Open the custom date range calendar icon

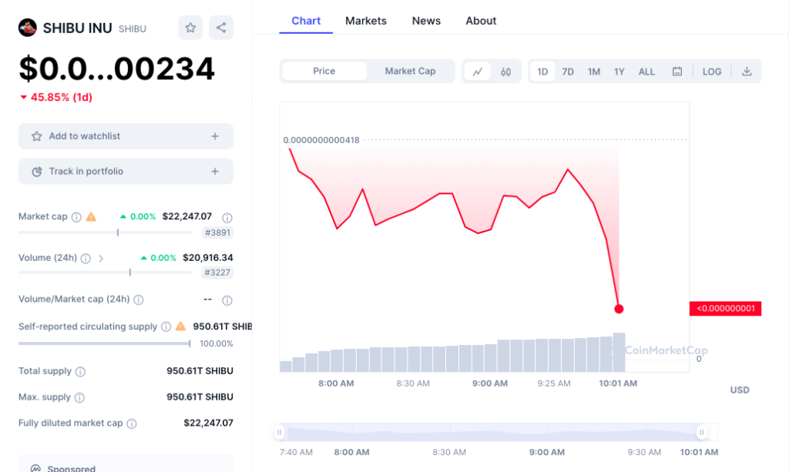click(x=677, y=71)
